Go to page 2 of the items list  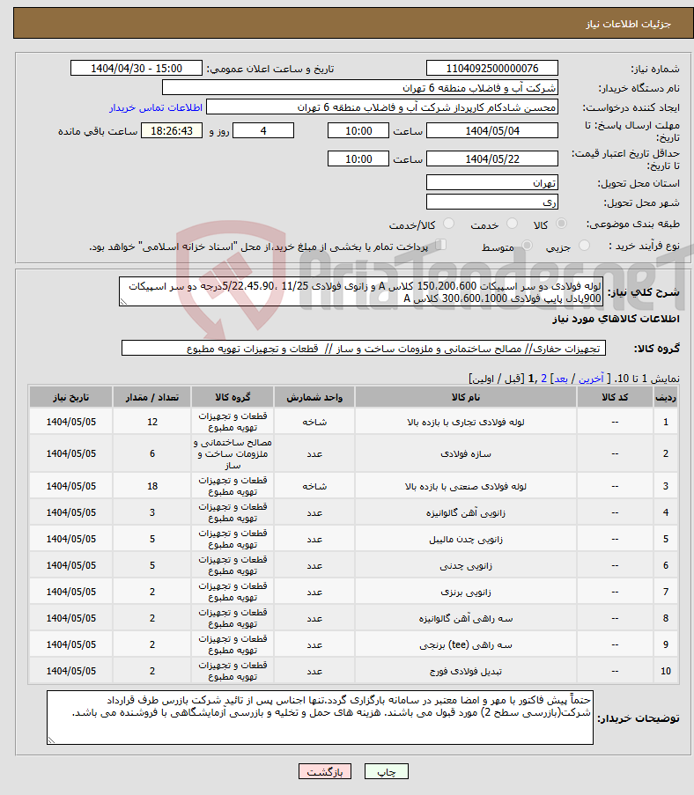click(543, 379)
